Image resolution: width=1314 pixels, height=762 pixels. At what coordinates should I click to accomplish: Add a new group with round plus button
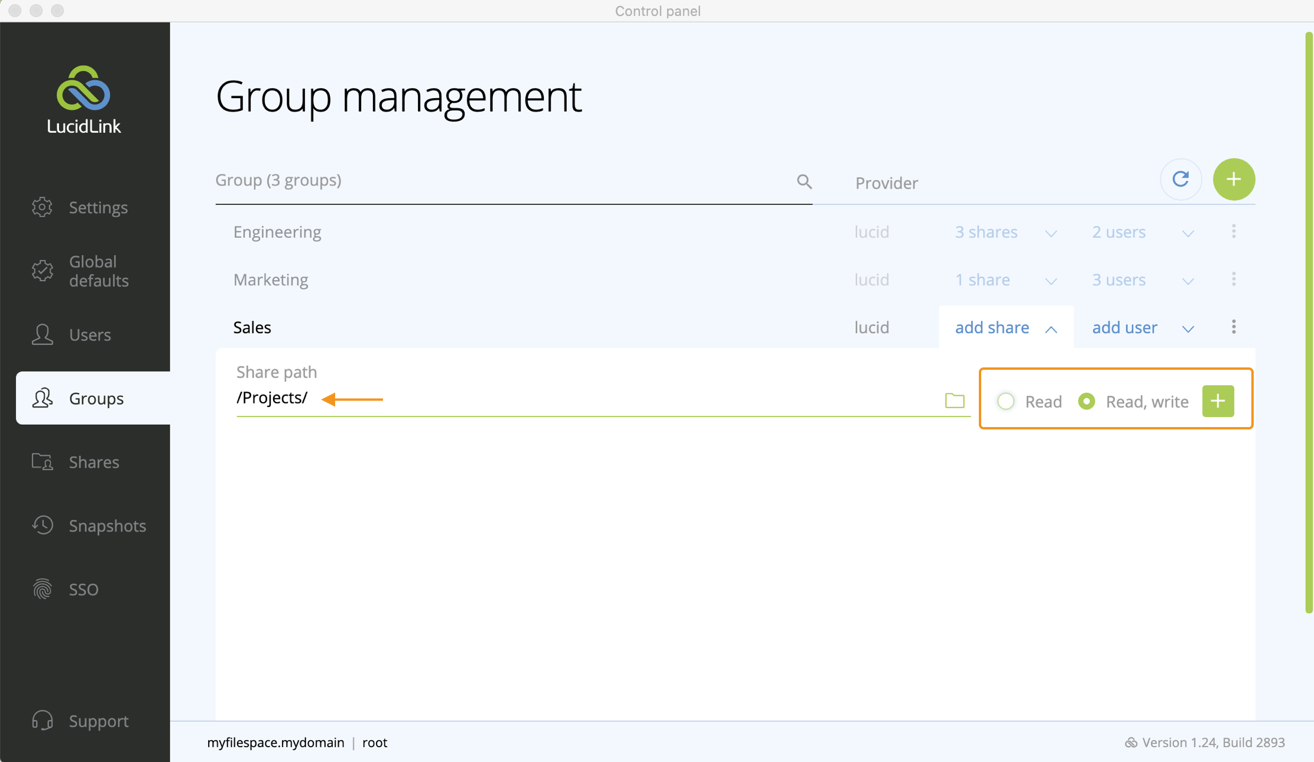tap(1234, 179)
